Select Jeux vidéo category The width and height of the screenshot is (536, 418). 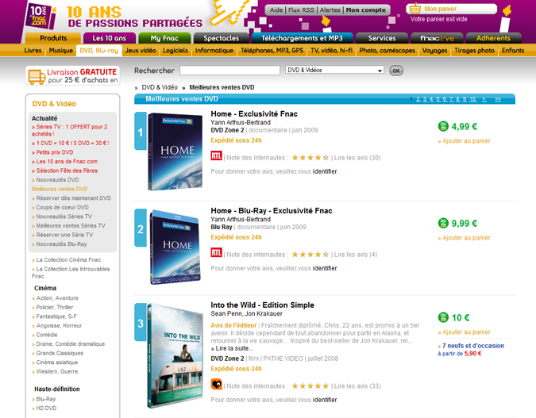tap(141, 51)
